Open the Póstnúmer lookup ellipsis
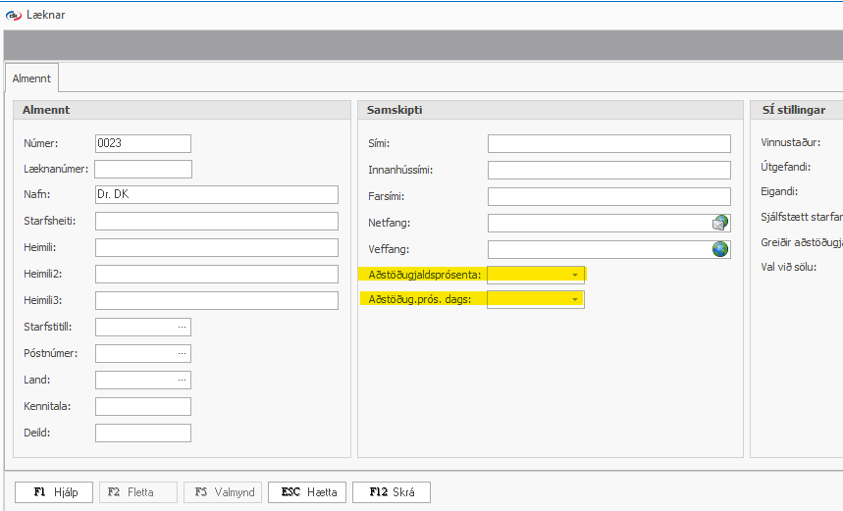Screen dimensions: 843x511 click(182, 353)
